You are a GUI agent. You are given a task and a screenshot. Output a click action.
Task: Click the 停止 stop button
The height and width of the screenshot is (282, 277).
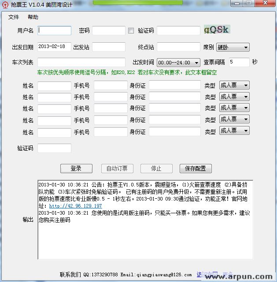(156, 168)
